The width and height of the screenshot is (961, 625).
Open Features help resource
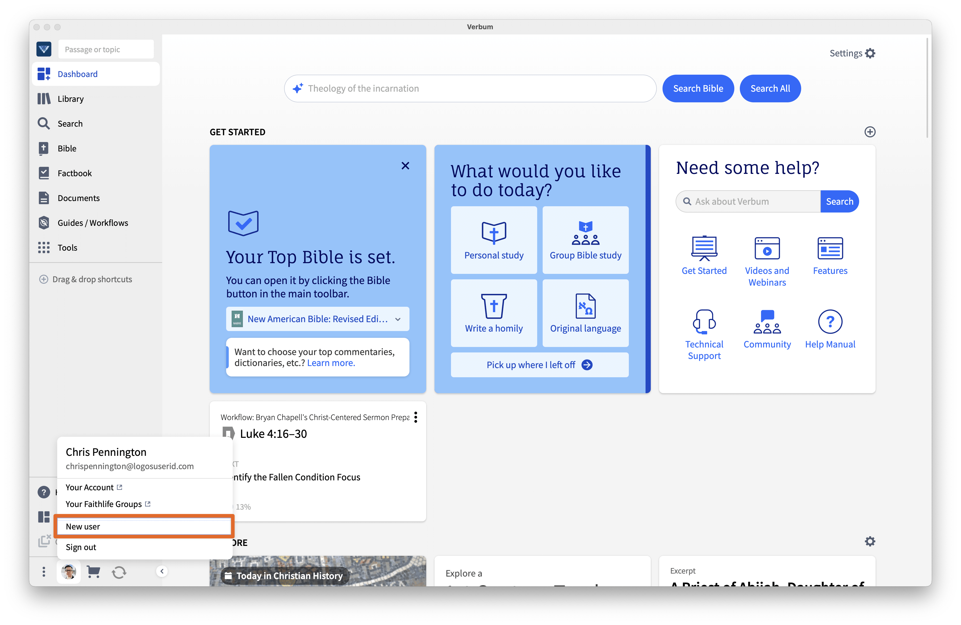830,256
